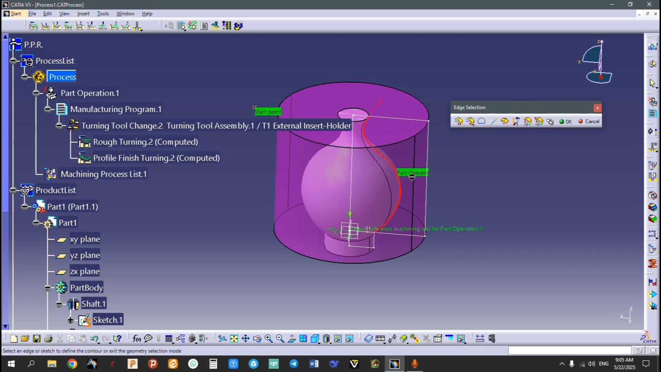Image resolution: width=661 pixels, height=372 pixels.
Task: Select Rough Turning.2 (Computed) operation
Action: pyautogui.click(x=145, y=142)
